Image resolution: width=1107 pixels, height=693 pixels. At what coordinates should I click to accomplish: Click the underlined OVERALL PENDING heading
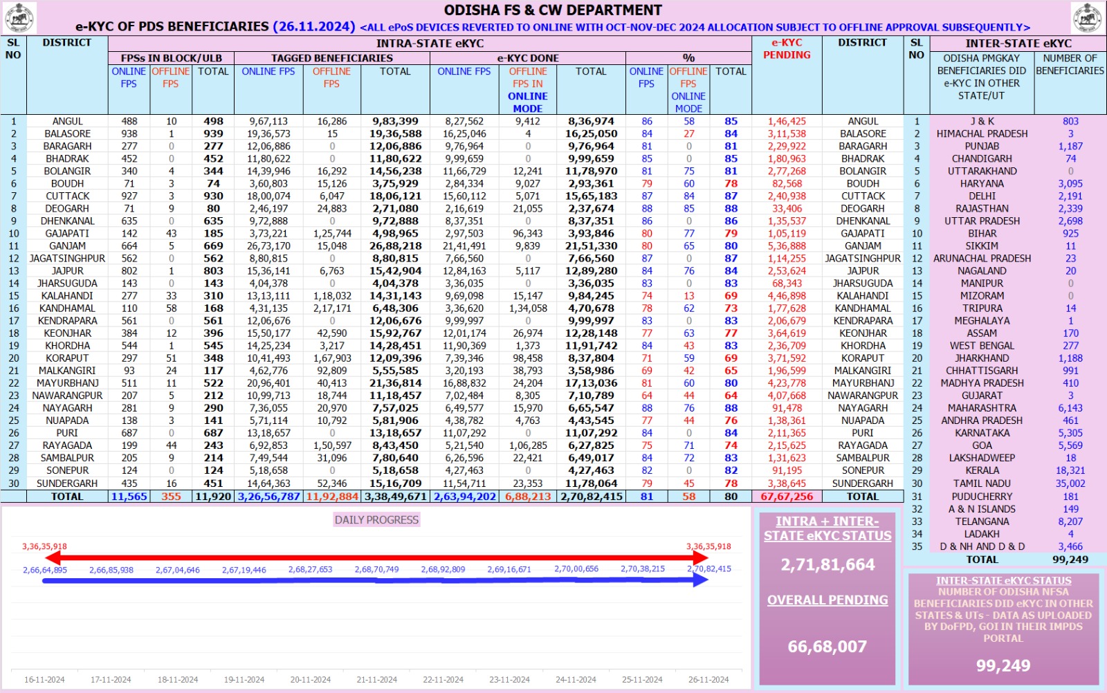tap(827, 600)
